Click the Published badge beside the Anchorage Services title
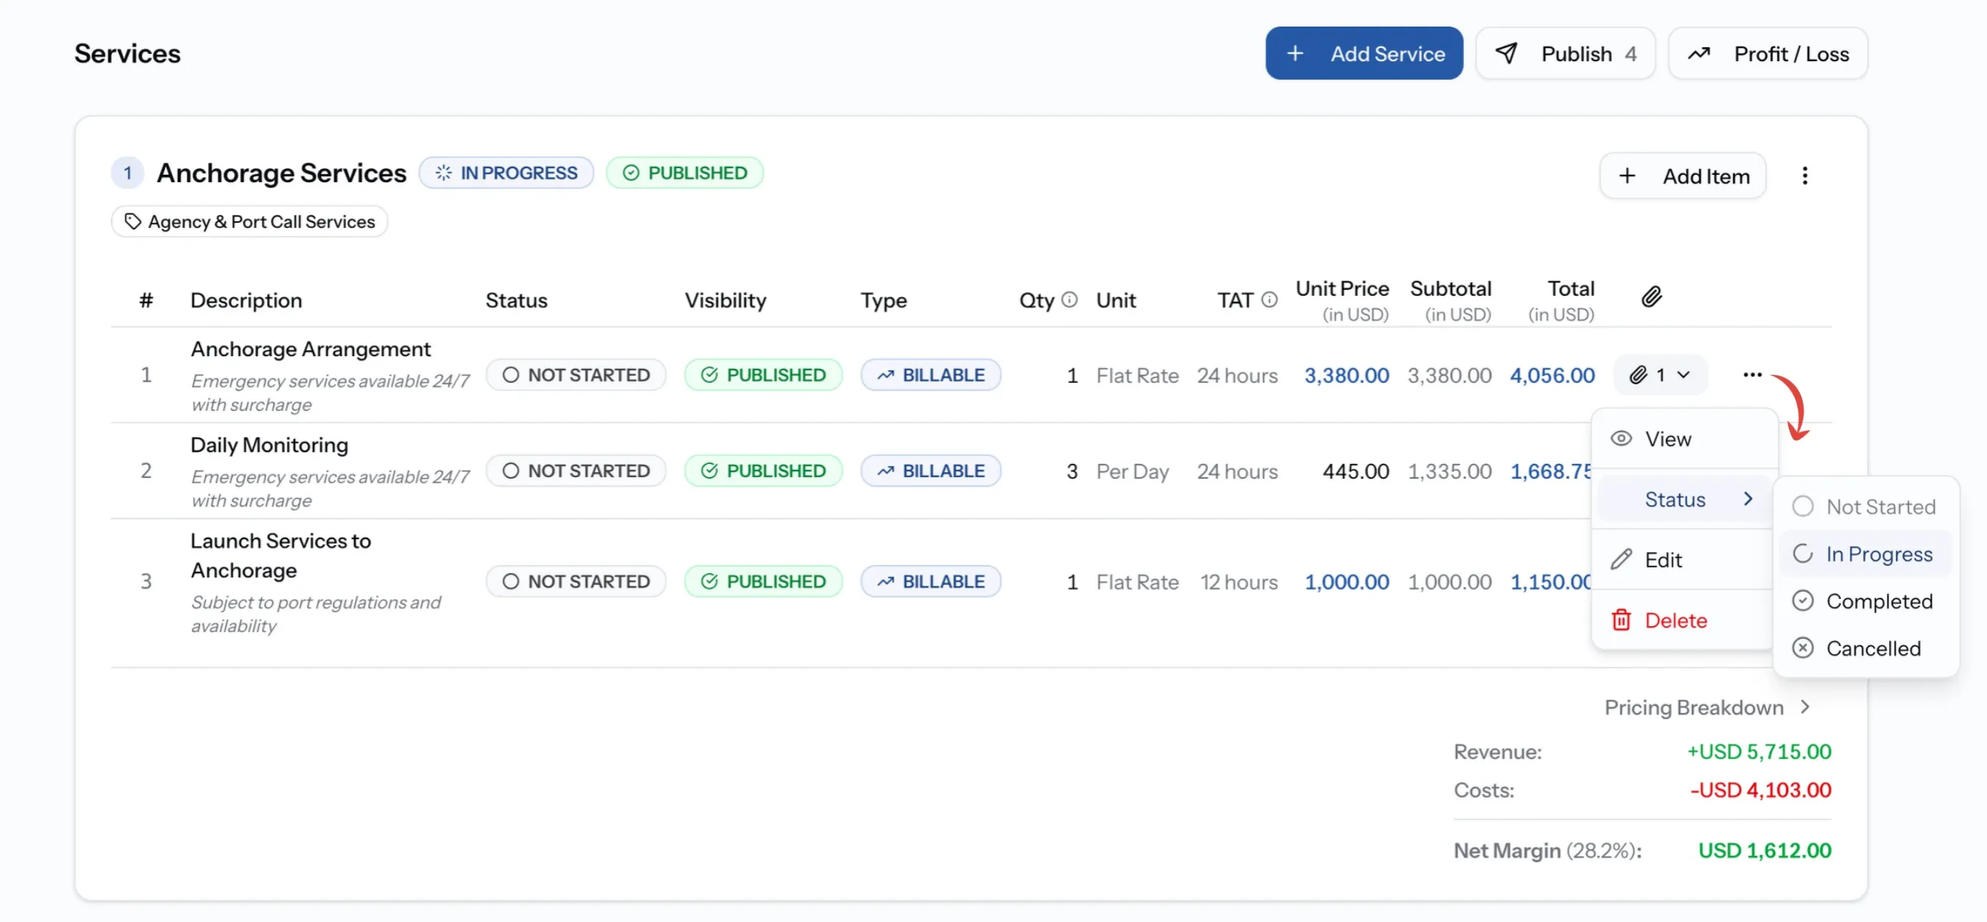This screenshot has height=922, width=1987. point(684,173)
